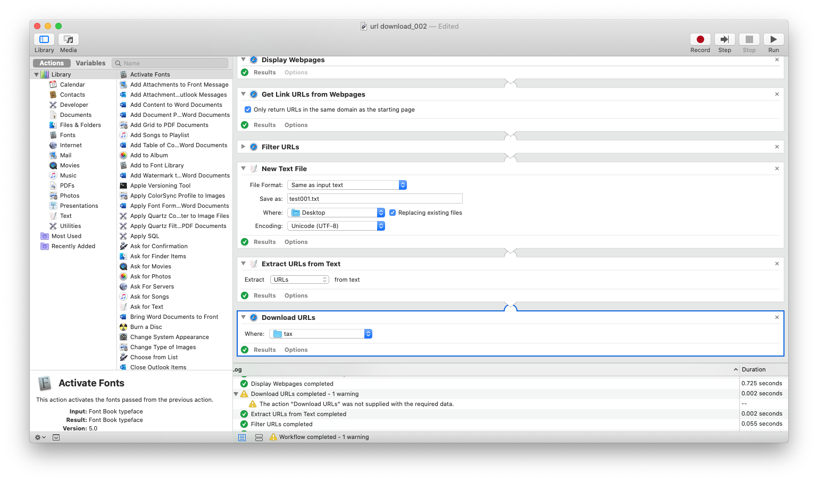Switch to the Variables tab

(x=90, y=63)
